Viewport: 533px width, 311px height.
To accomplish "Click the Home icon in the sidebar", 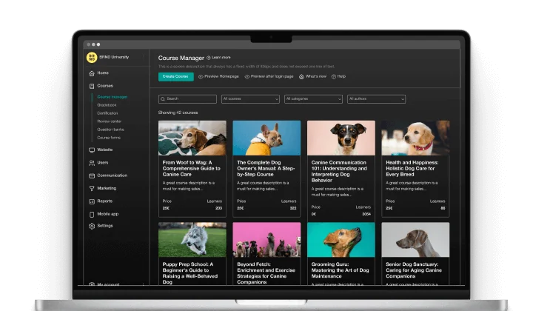I will pos(91,73).
